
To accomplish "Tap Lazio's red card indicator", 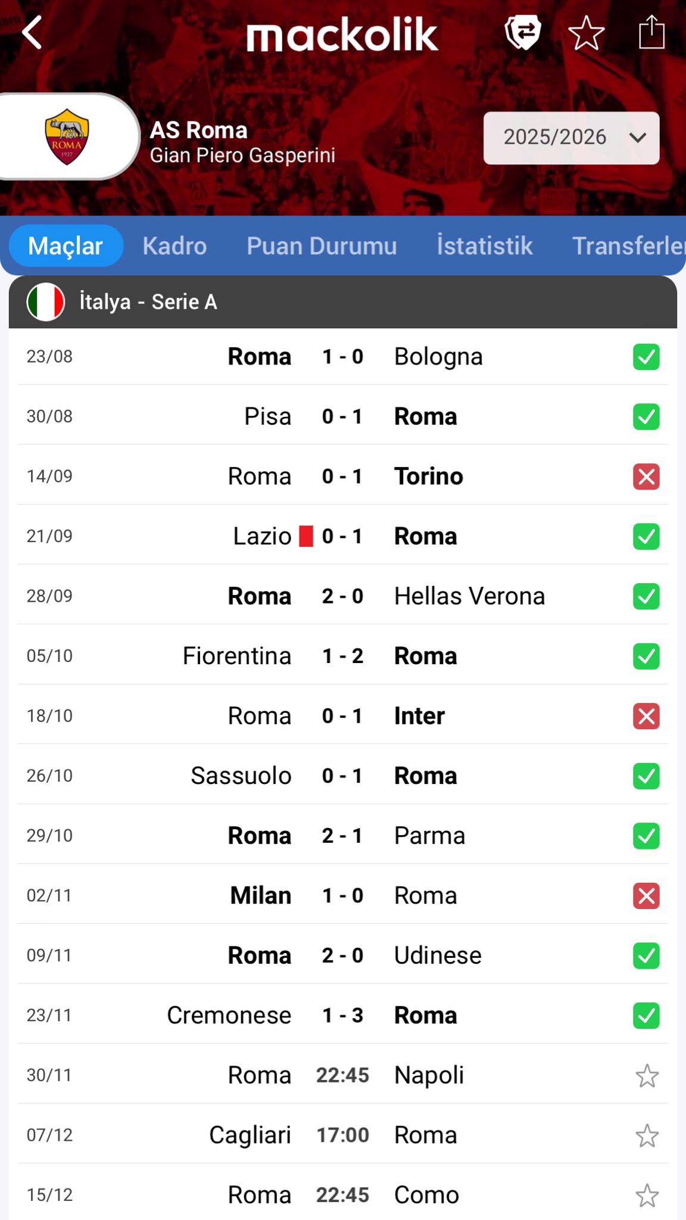I will click(x=306, y=536).
